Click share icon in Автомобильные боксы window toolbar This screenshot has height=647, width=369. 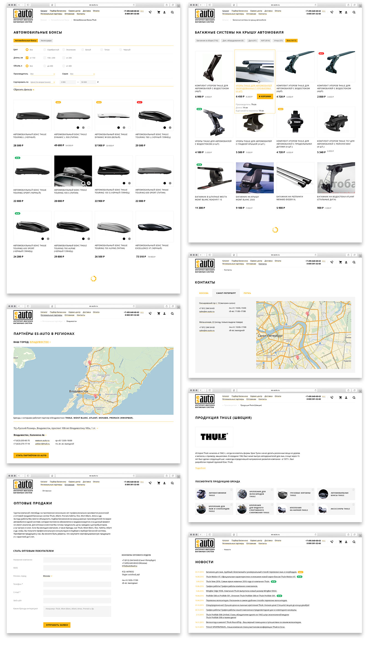coord(166,5)
